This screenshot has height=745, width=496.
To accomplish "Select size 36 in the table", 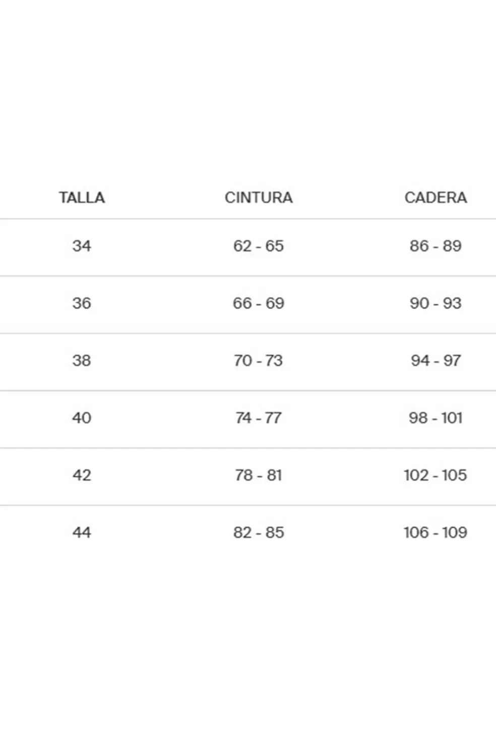I will [82, 303].
